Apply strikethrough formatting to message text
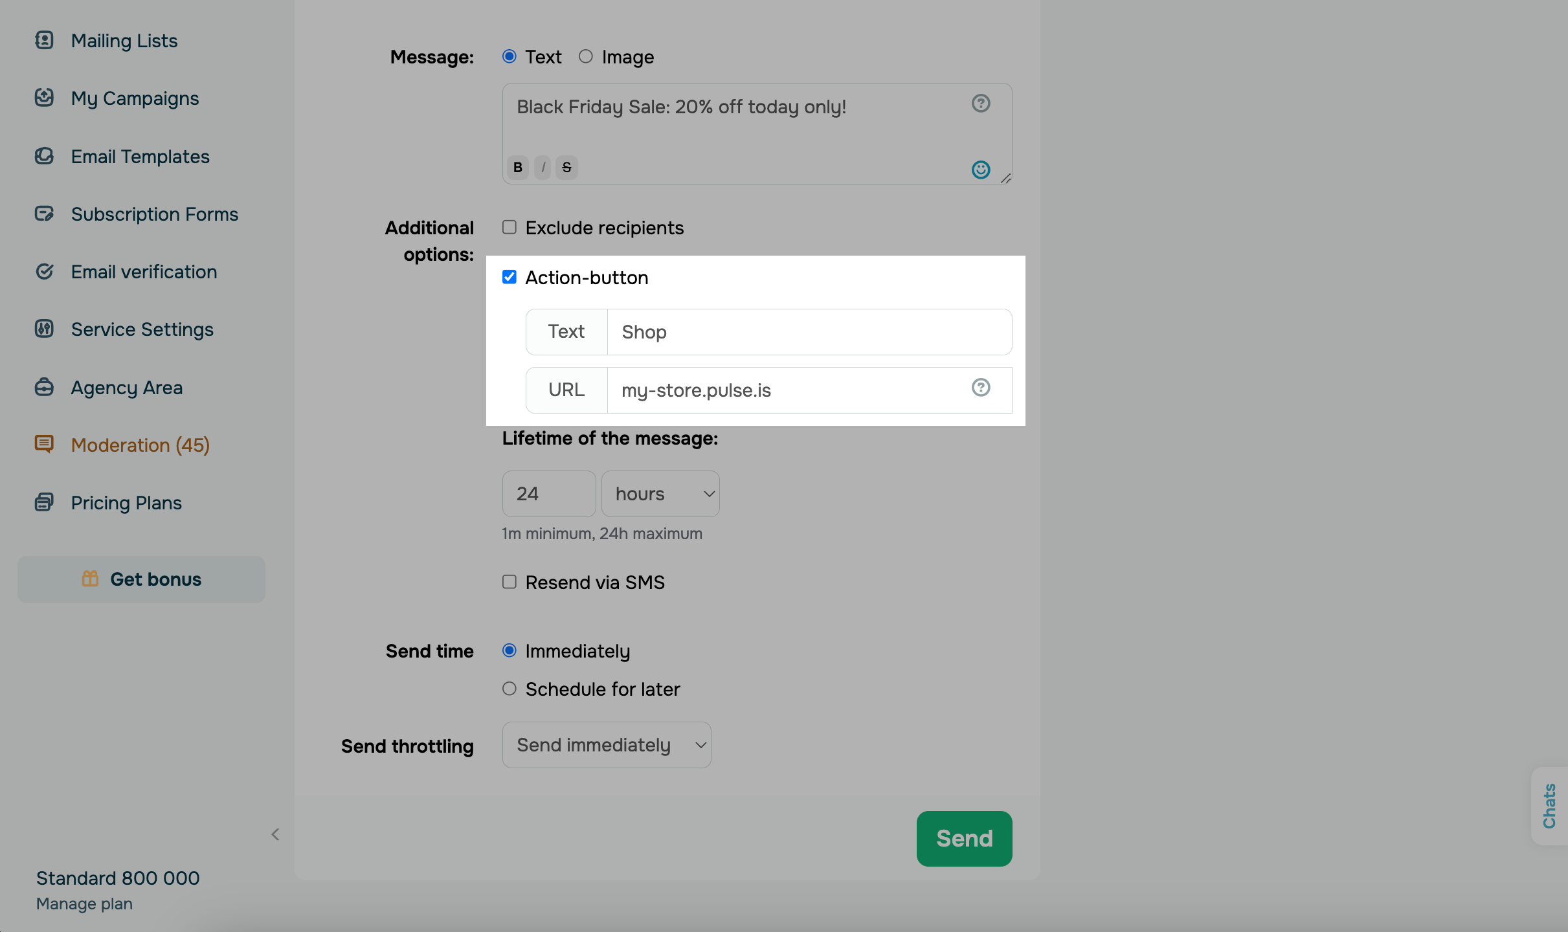 click(566, 167)
